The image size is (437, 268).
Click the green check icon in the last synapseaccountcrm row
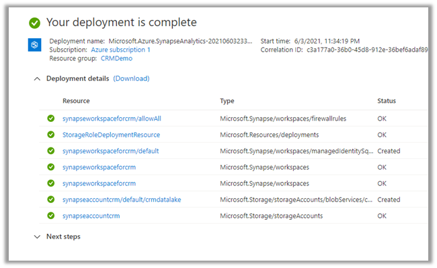(50, 216)
